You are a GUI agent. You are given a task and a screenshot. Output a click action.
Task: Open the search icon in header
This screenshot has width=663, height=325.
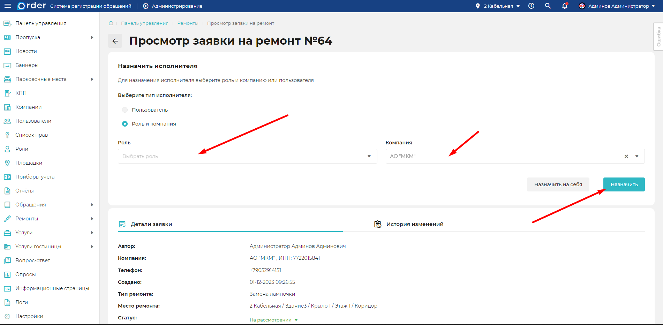pyautogui.click(x=548, y=6)
